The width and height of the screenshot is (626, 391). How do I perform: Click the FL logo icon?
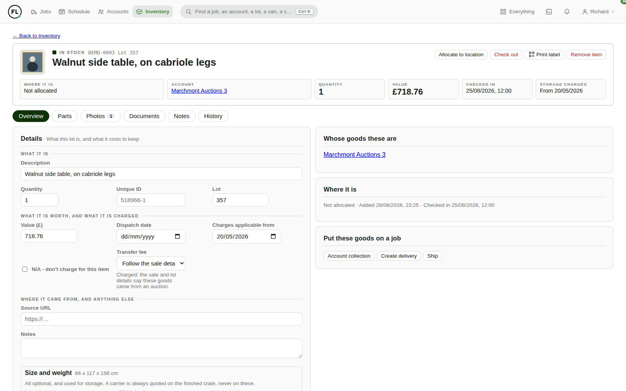[15, 12]
